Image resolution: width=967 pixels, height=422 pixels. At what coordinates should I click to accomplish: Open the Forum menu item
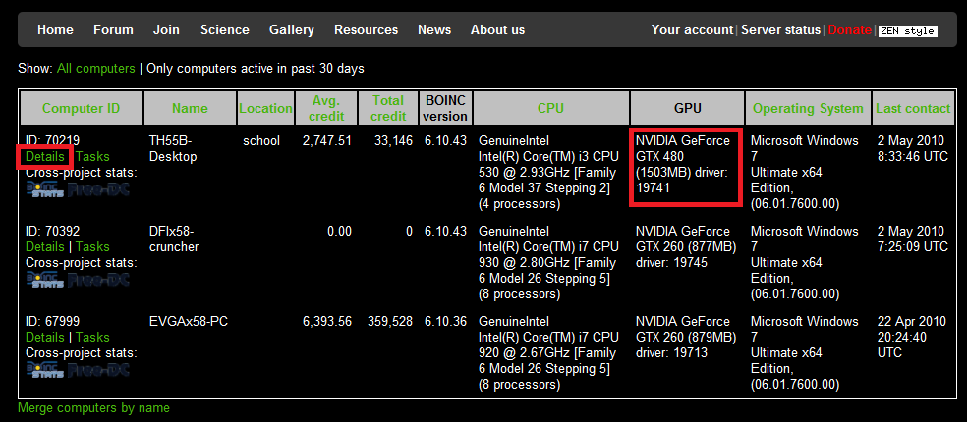point(113,29)
